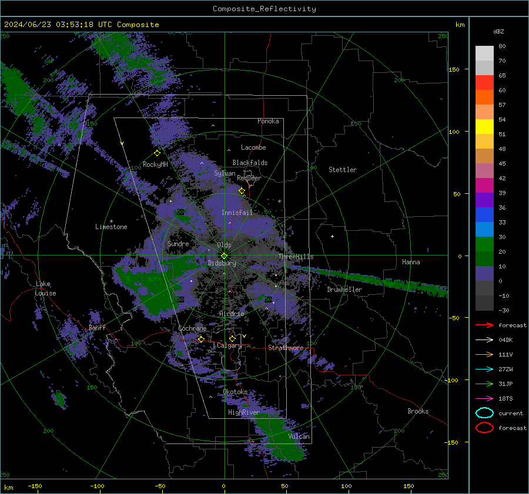Pick the bright blue 33-36 dBZ swatch
The width and height of the screenshot is (529, 494).
pos(484,215)
